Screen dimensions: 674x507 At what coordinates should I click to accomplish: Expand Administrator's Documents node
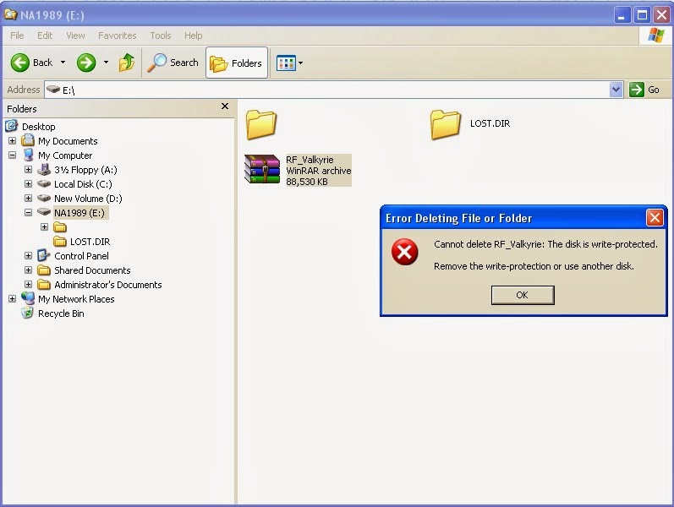(x=28, y=285)
